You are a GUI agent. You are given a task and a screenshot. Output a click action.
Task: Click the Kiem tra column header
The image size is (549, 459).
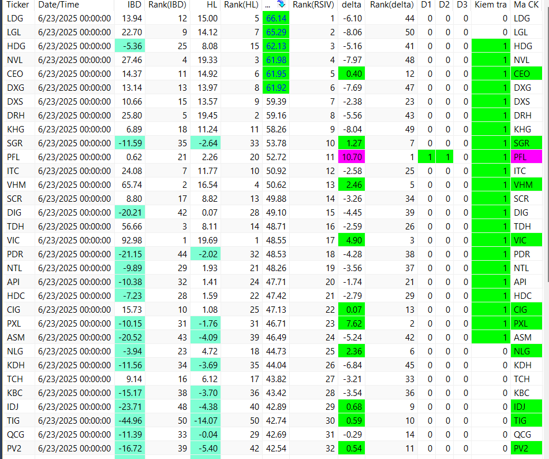[x=491, y=5]
